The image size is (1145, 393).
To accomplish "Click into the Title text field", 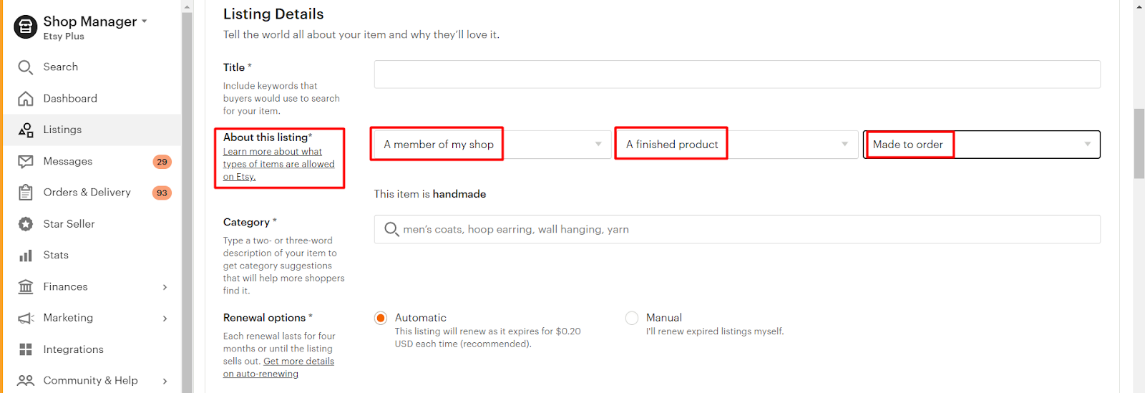I will (737, 74).
